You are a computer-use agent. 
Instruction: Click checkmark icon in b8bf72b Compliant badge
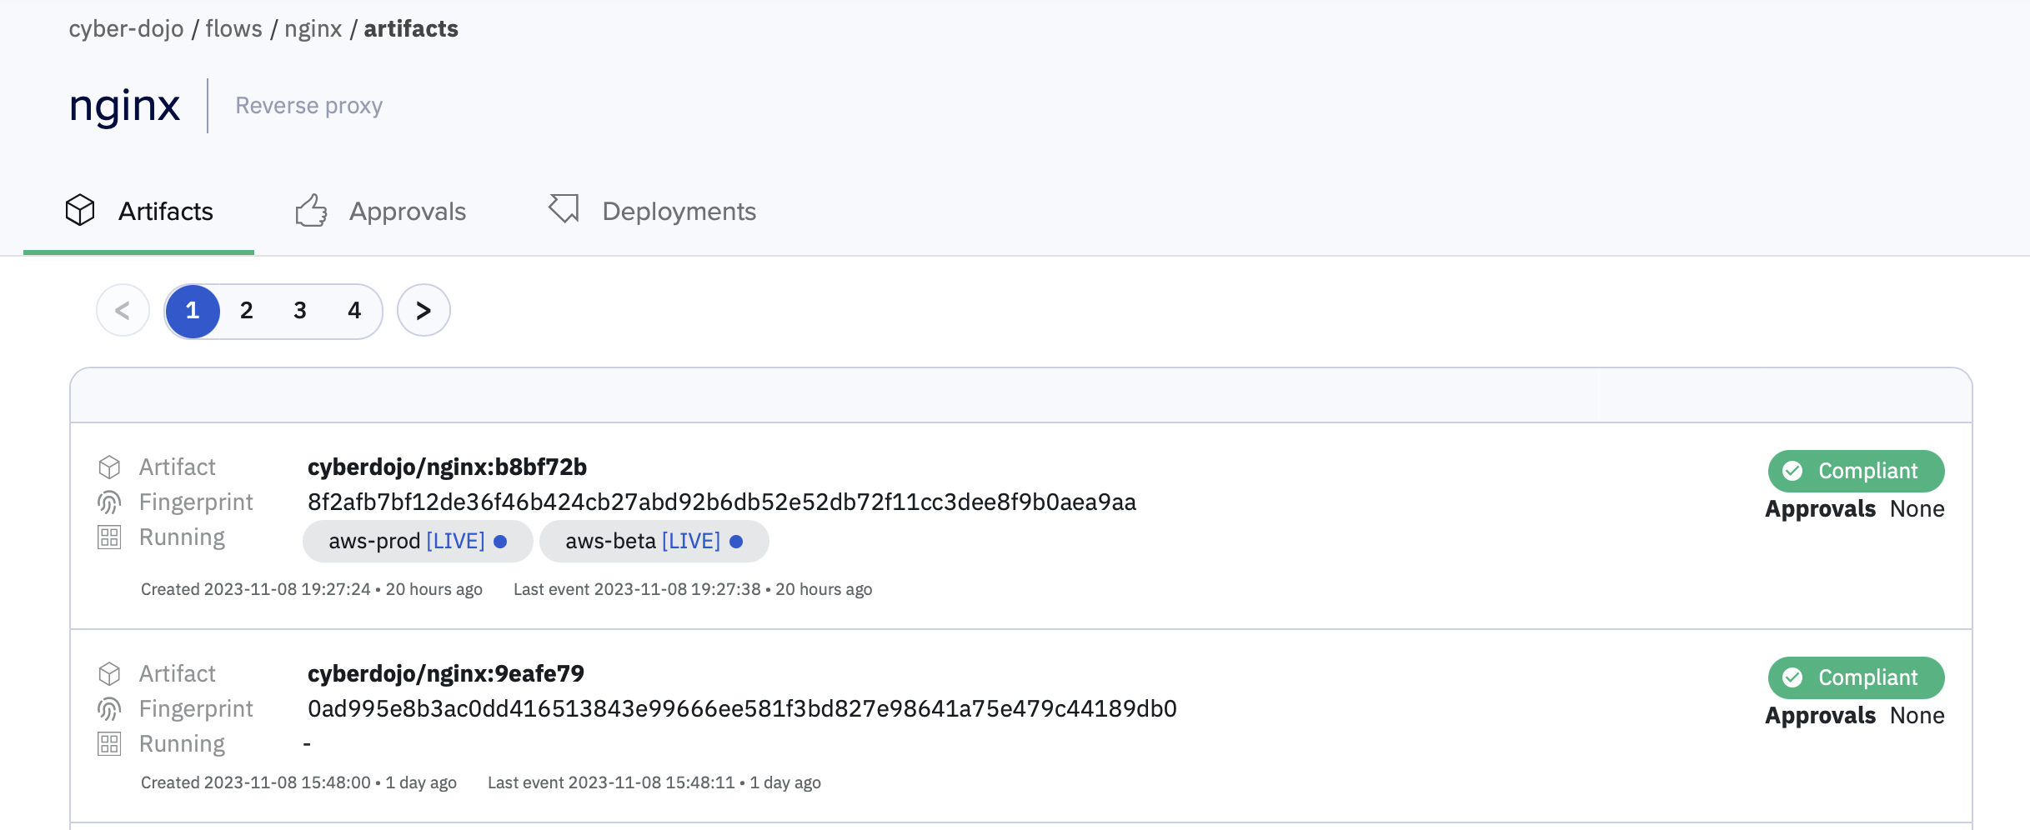(1792, 471)
